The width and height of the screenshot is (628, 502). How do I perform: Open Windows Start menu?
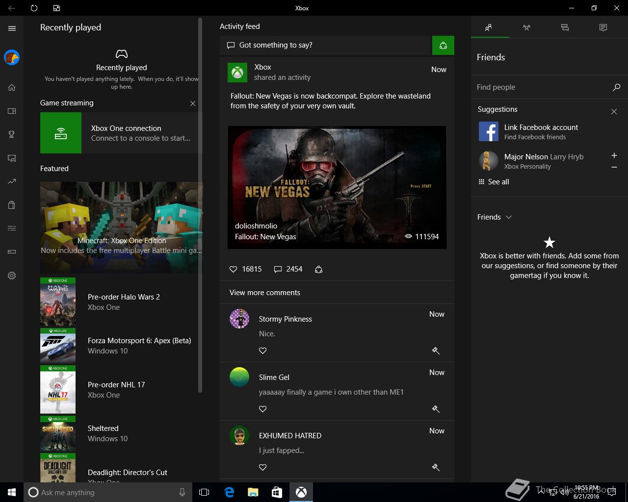click(x=12, y=492)
